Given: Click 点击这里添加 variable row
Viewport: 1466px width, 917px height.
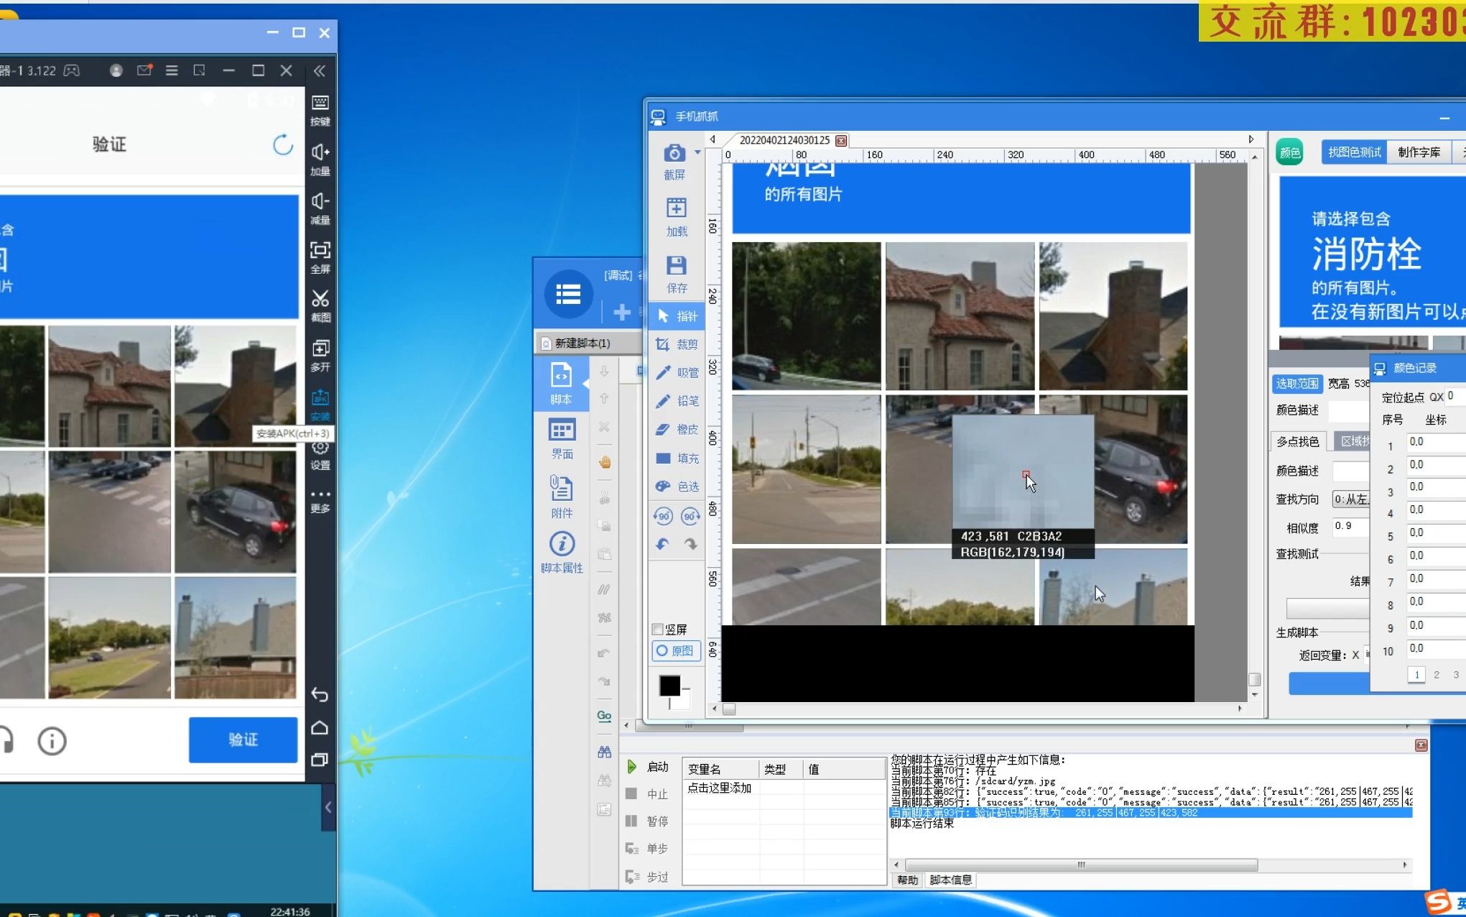Looking at the screenshot, I should (x=719, y=788).
